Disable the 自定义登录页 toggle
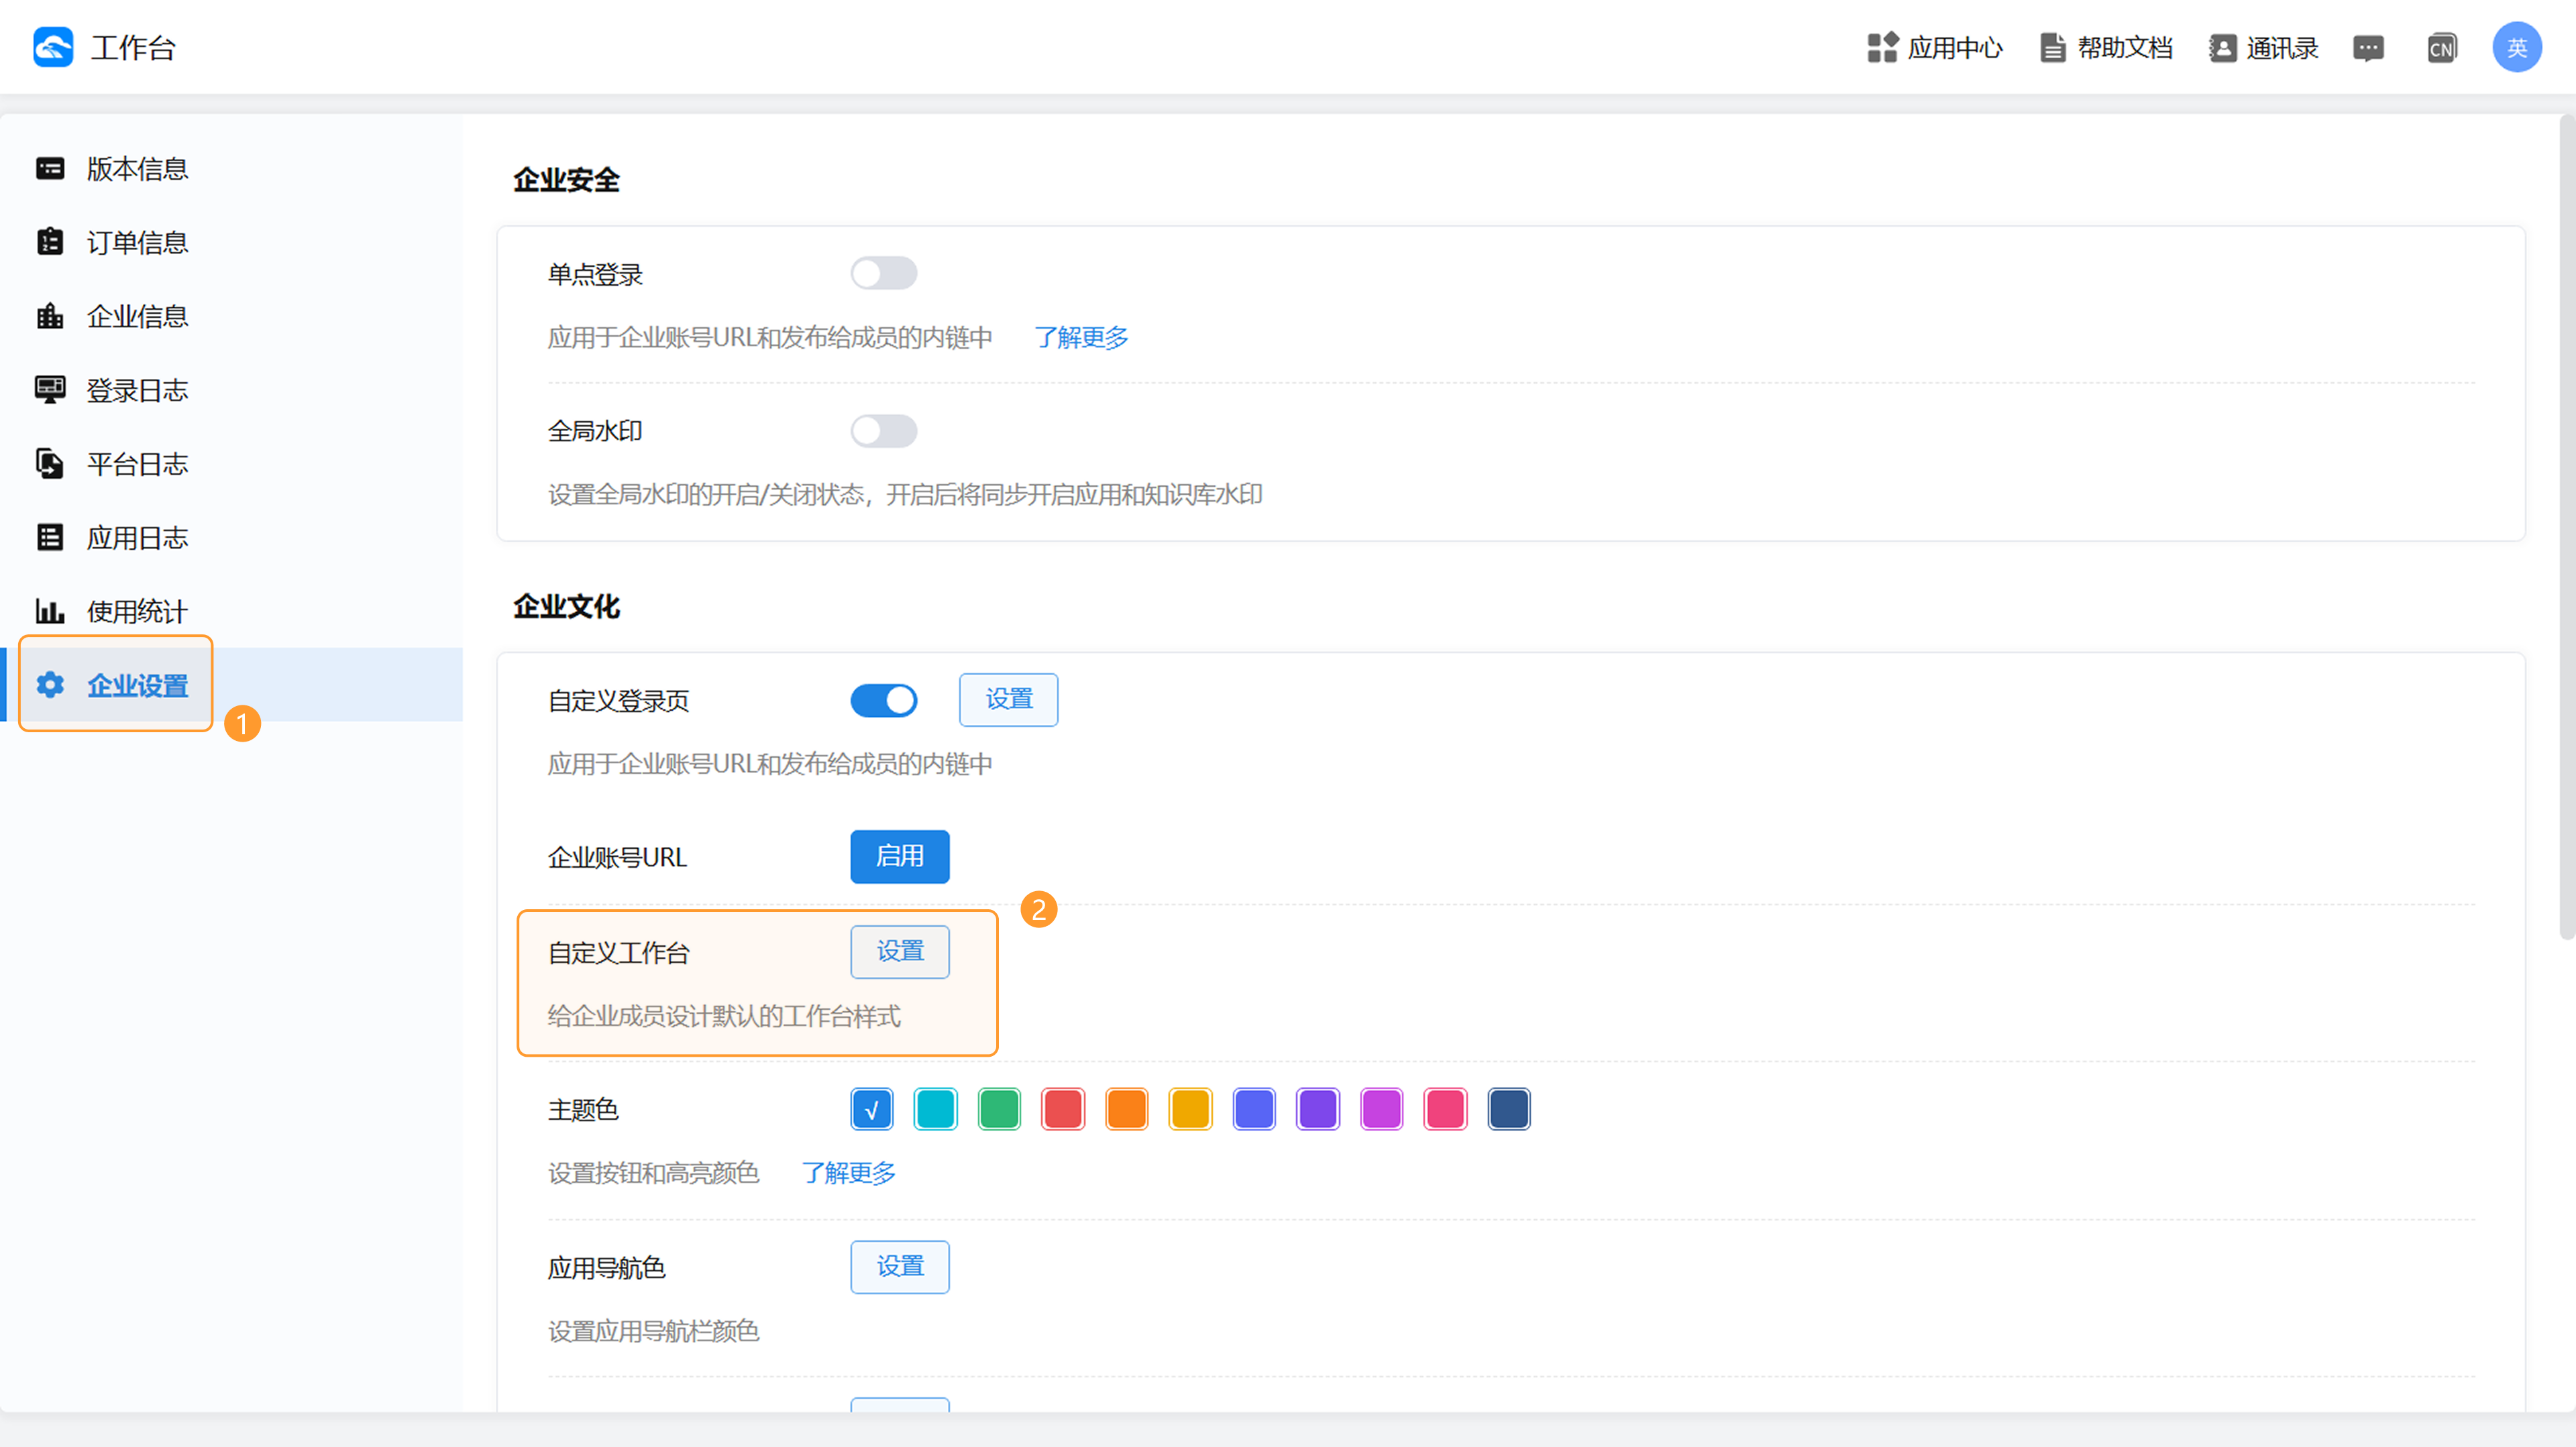This screenshot has height=1447, width=2576. pos(883,701)
